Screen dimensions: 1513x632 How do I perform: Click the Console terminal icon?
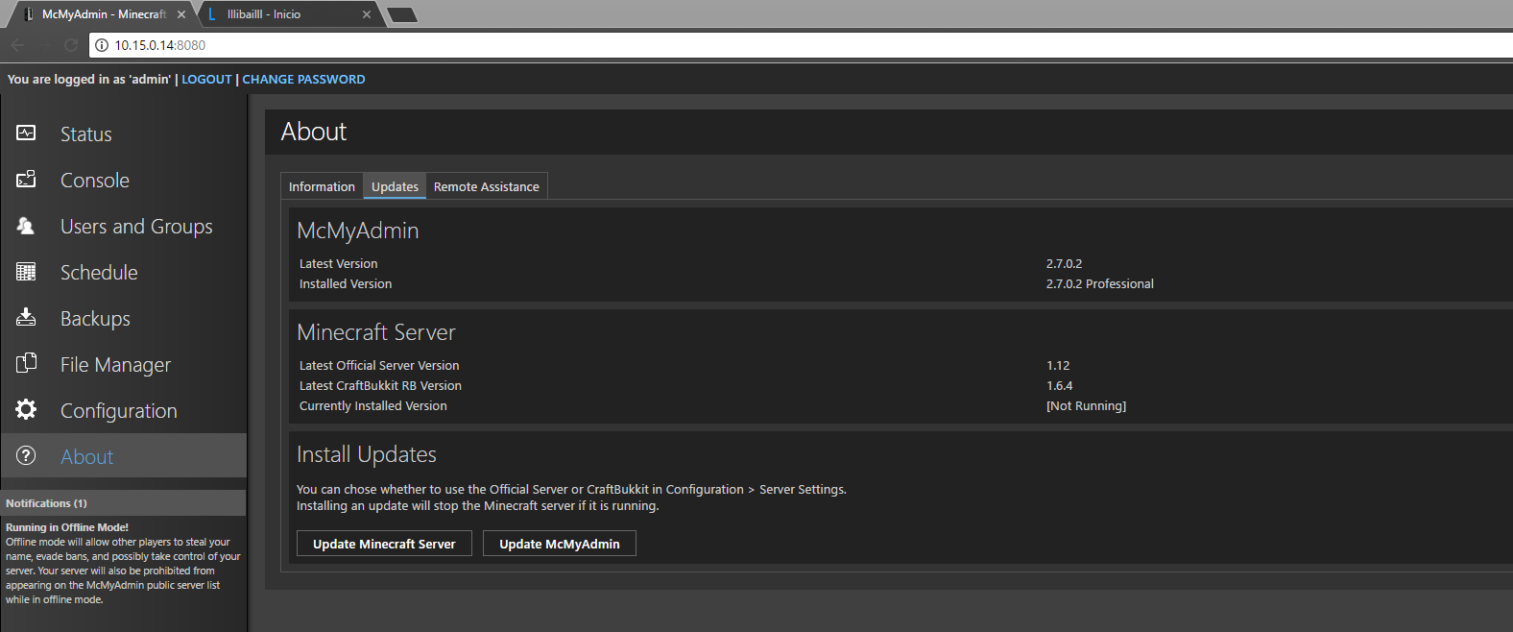(x=26, y=179)
